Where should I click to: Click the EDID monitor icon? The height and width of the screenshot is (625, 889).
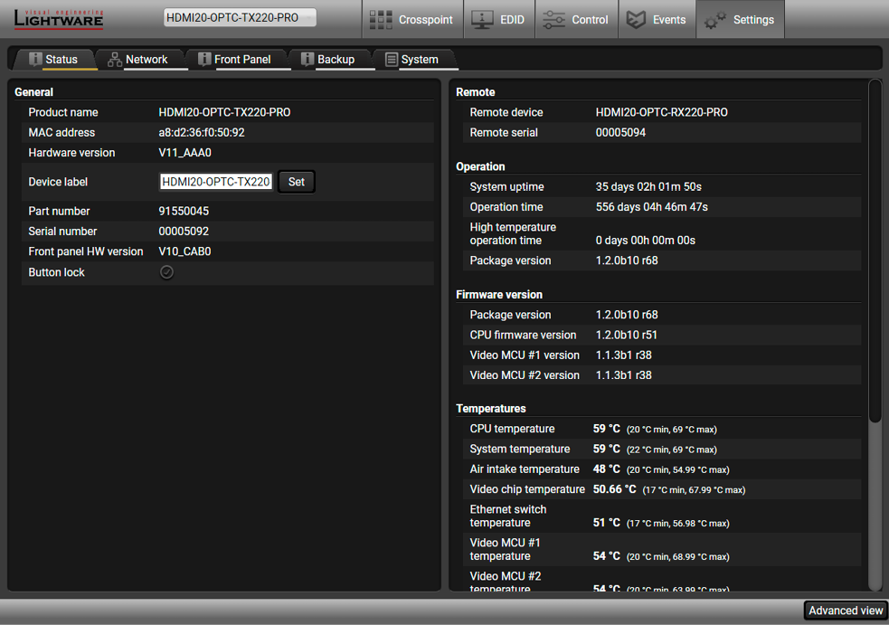pyautogui.click(x=482, y=19)
